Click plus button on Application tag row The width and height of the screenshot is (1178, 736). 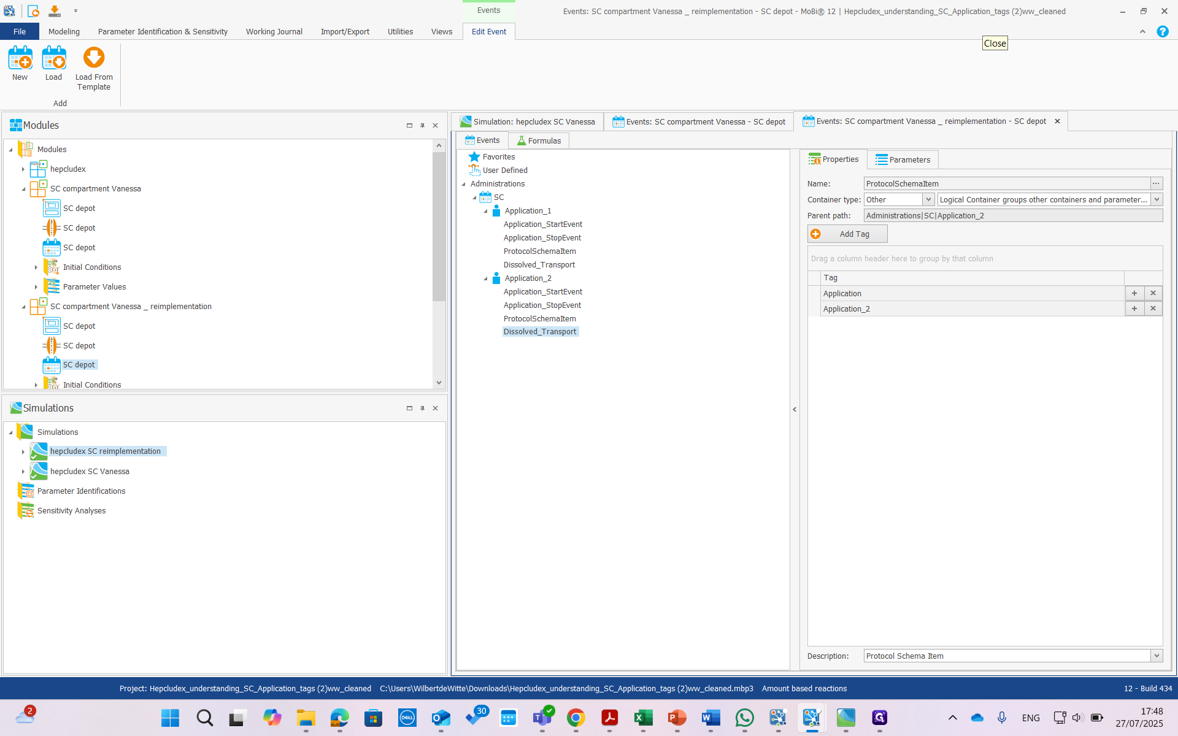[1134, 293]
